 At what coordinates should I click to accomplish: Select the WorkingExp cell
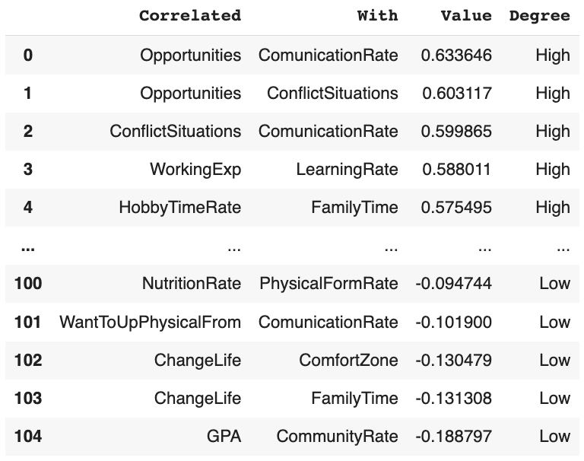195,169
